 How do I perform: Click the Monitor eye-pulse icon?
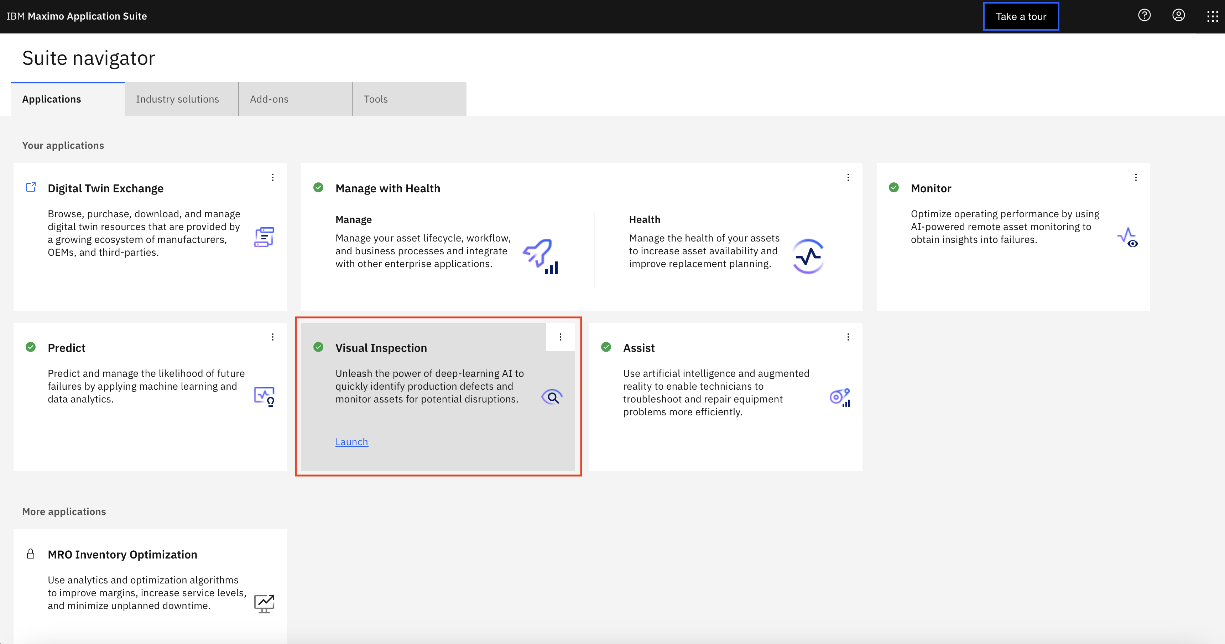pyautogui.click(x=1127, y=237)
